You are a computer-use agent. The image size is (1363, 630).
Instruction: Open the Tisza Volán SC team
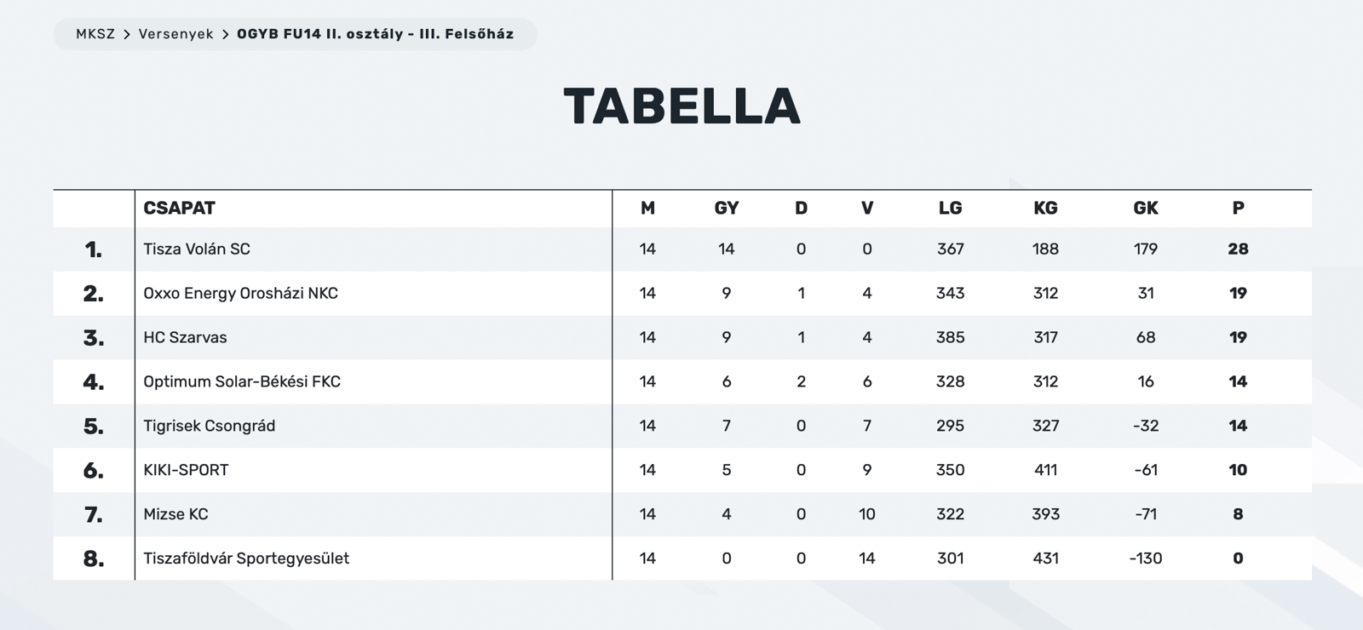point(197,249)
